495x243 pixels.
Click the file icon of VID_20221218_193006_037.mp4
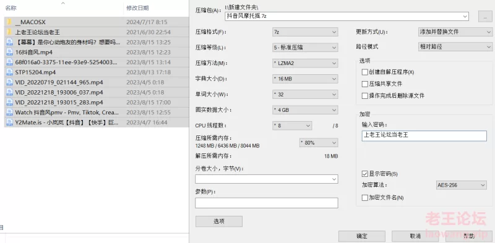coord(9,93)
